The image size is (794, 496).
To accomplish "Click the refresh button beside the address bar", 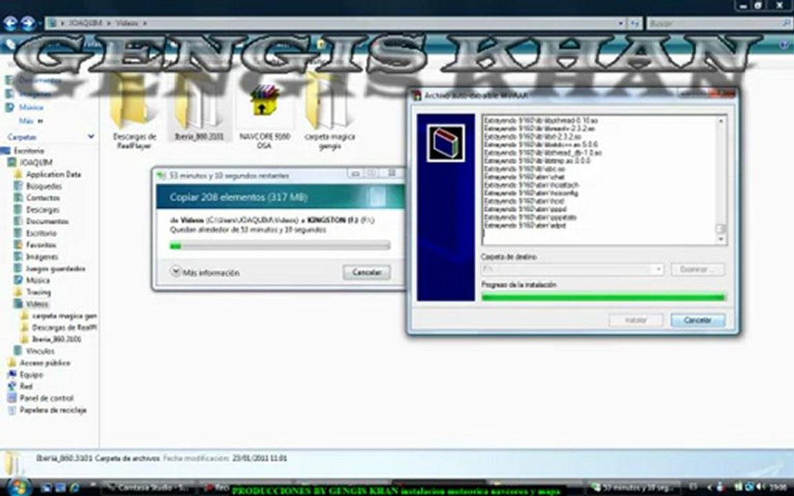I will point(635,23).
